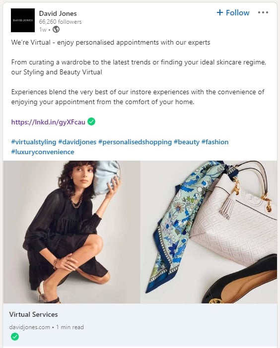The width and height of the screenshot is (280, 348).
Task: Click the #fashion hashtag
Action: click(x=215, y=142)
